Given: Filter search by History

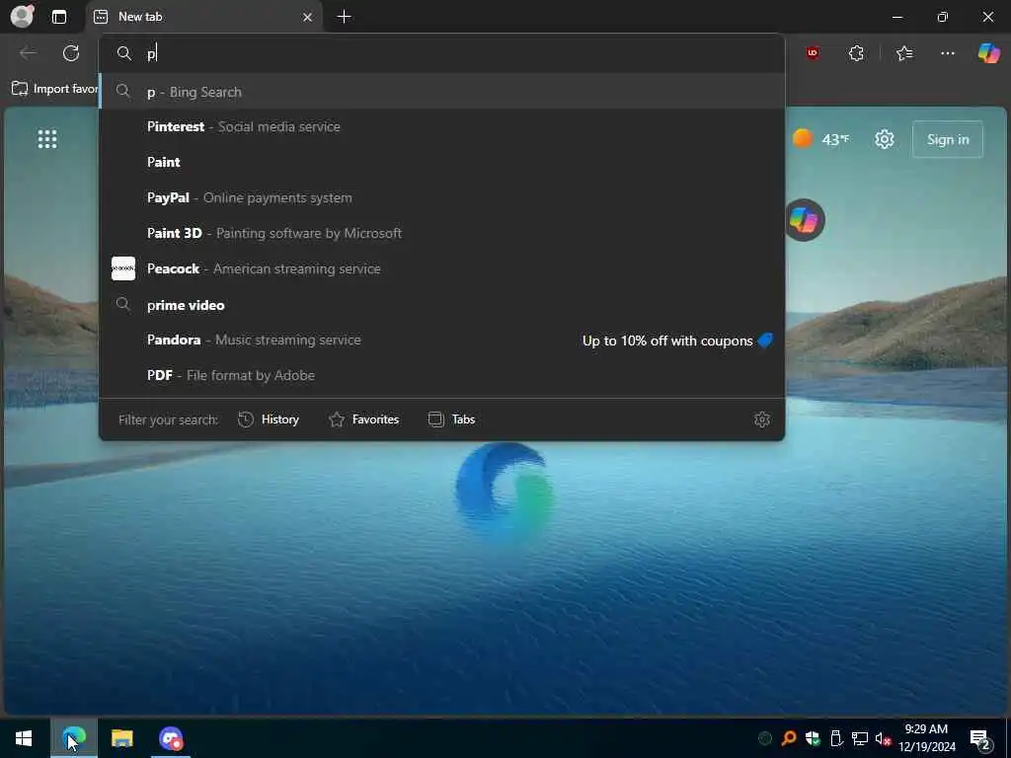Looking at the screenshot, I should 269,419.
